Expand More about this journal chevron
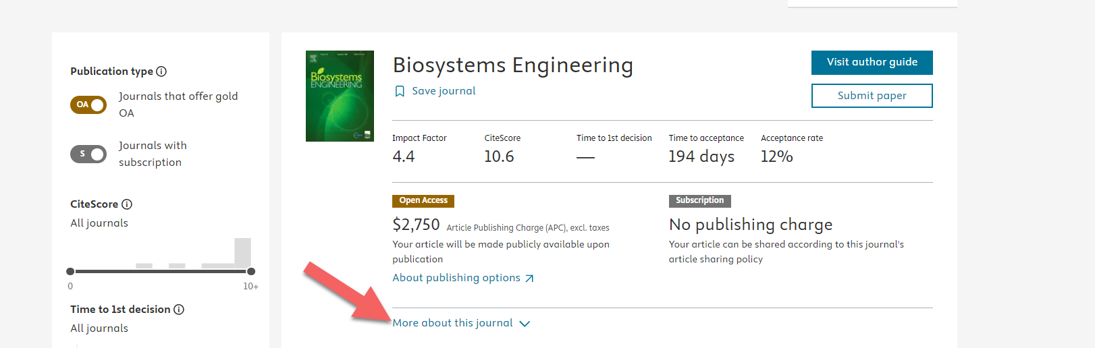The height and width of the screenshot is (348, 1095). click(525, 324)
